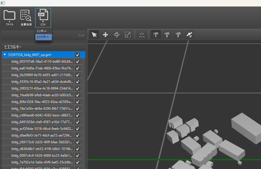Image resolution: width=261 pixels, height=169 pixels.
Task: Switch to LOD 3 display
Action: coord(178,35)
